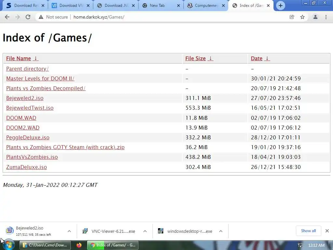The height and width of the screenshot is (250, 333).
Task: Reload the Games index page
Action: [x=28, y=17]
